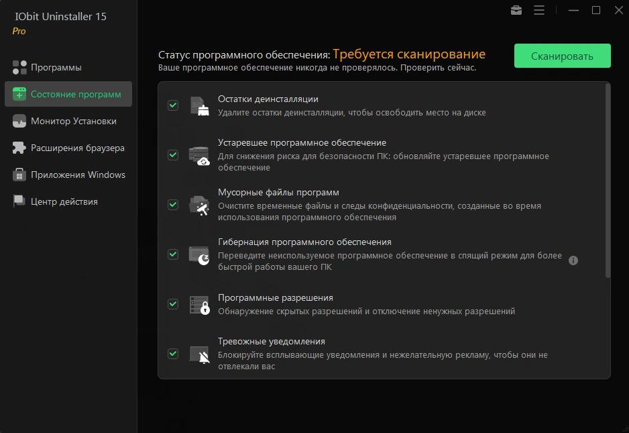Open the Программы section

(x=68, y=68)
